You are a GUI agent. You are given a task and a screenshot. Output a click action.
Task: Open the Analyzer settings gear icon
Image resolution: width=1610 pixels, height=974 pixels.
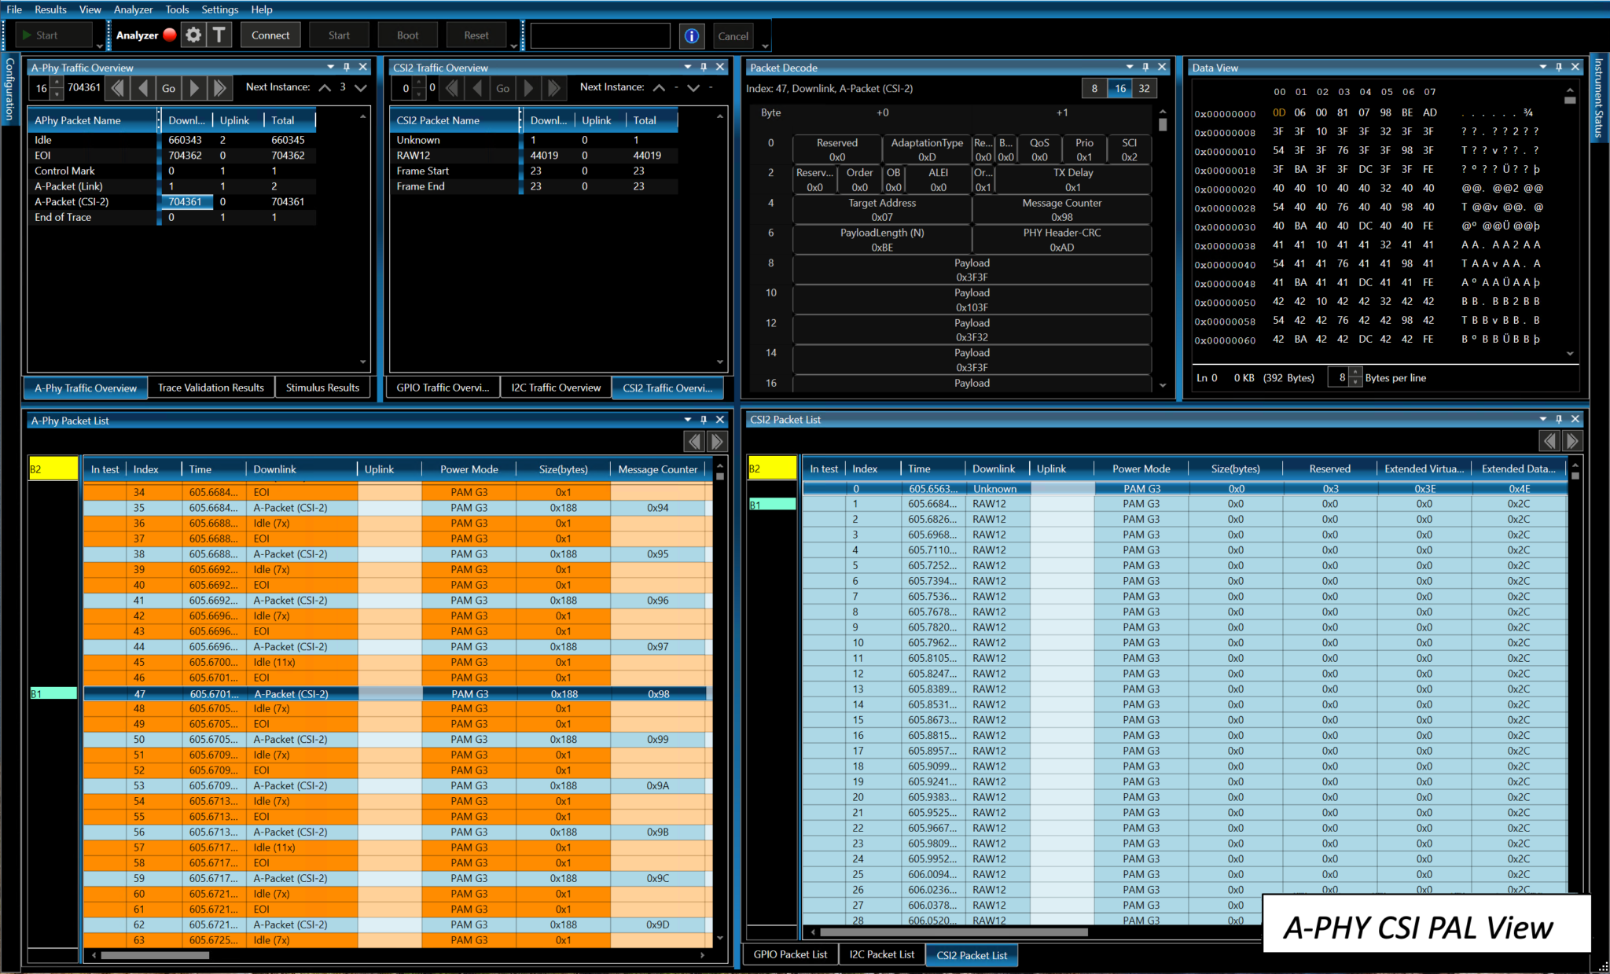click(x=193, y=35)
